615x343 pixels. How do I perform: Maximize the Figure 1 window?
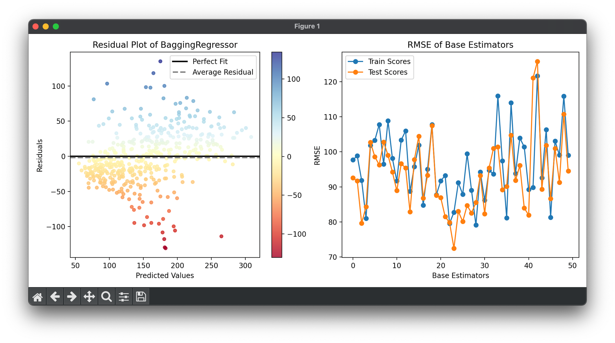56,26
